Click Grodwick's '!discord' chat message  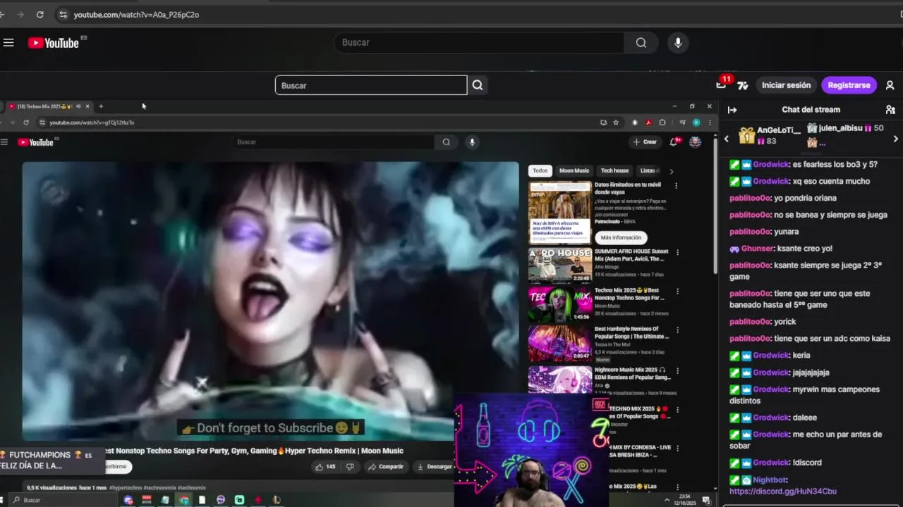pos(806,463)
